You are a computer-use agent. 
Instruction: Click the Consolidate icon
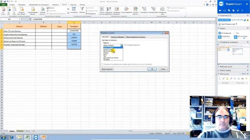click(126, 9)
